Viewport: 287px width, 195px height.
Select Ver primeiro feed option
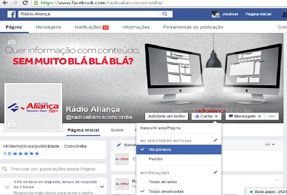click(x=179, y=150)
